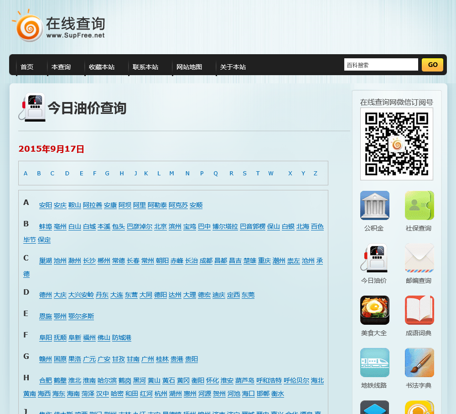The height and width of the screenshot is (414, 456).
Task: Click the 地铁线路 text label
Action: click(374, 385)
